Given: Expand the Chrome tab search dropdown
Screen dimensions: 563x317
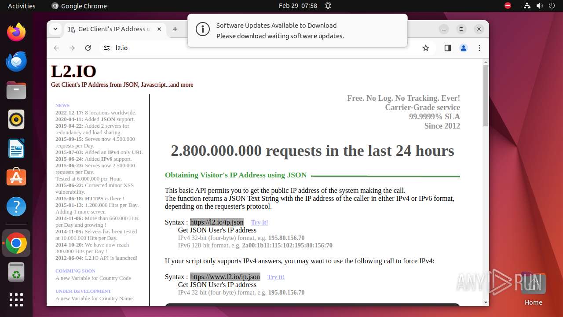Looking at the screenshot, I should pos(55,29).
